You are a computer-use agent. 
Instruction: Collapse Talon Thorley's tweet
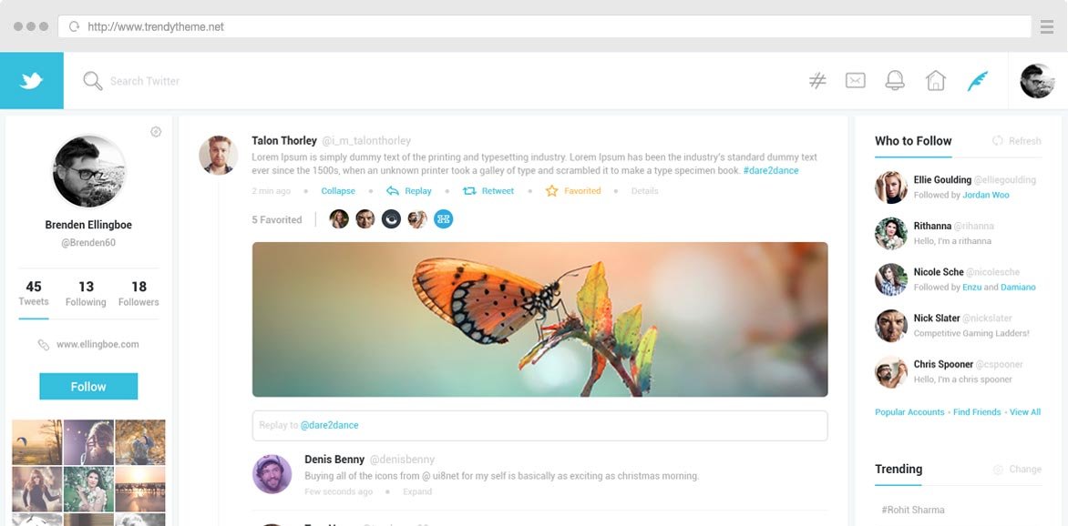tap(338, 191)
